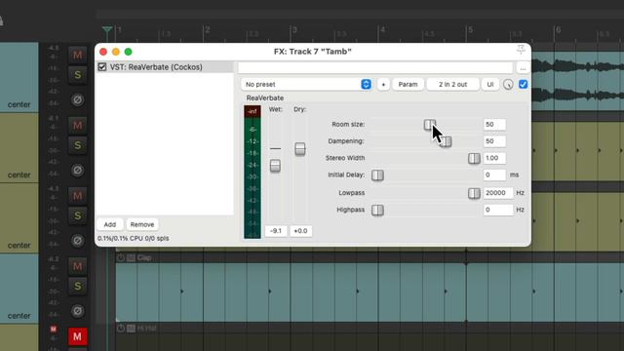This screenshot has height=351, width=624.
Task: Click the Wet fader handle
Action: point(275,166)
